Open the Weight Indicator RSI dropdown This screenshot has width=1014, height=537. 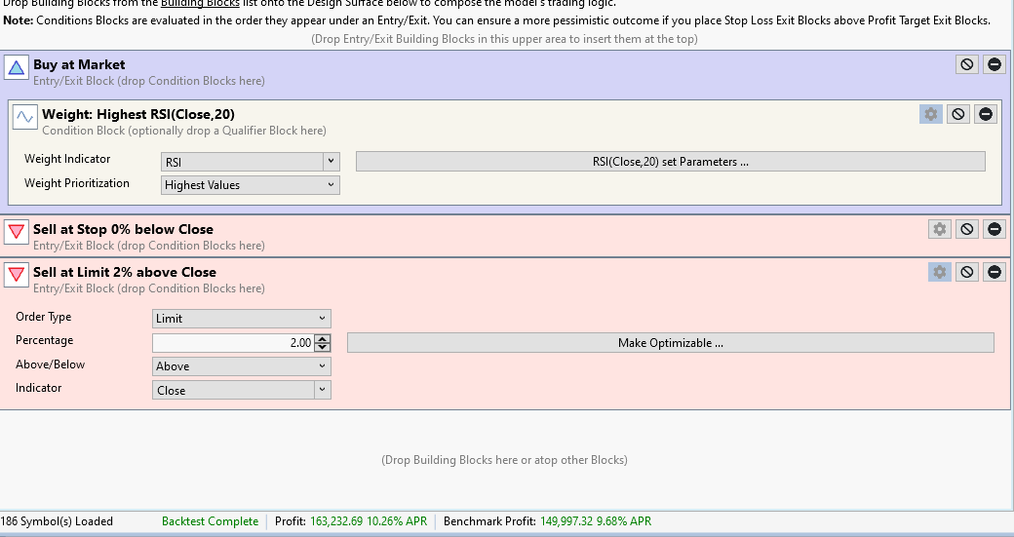coord(250,162)
